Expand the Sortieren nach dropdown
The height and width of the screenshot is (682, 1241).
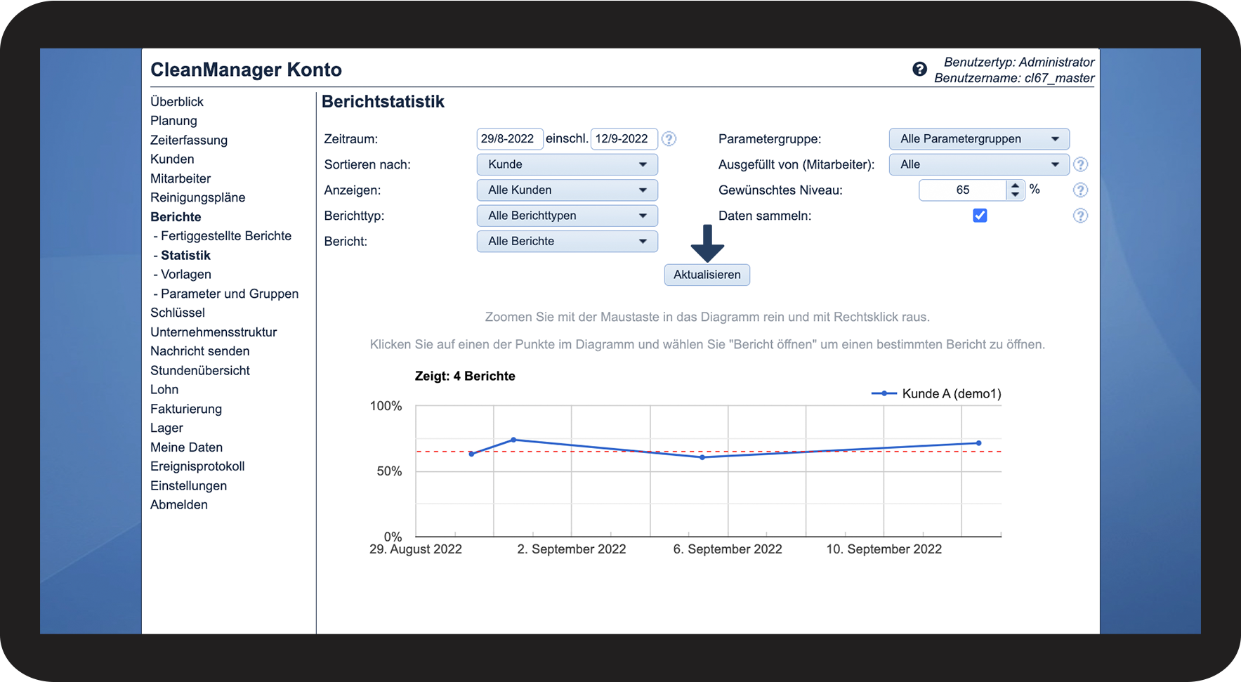pos(567,164)
